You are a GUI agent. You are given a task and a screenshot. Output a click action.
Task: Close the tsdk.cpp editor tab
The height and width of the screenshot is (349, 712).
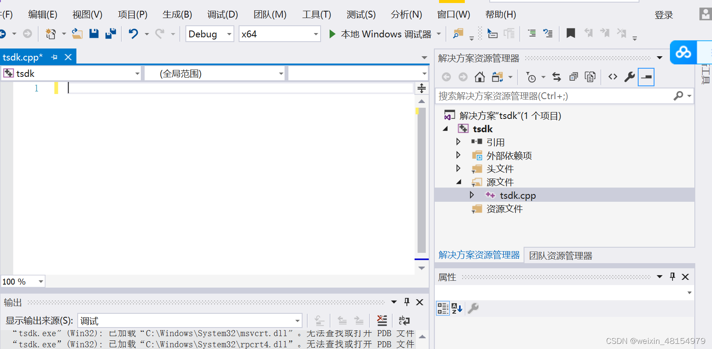pyautogui.click(x=68, y=57)
